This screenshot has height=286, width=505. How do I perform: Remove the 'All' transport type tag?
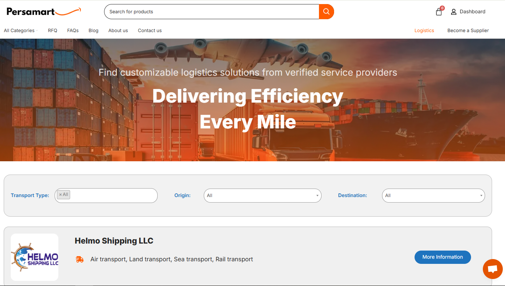point(61,195)
